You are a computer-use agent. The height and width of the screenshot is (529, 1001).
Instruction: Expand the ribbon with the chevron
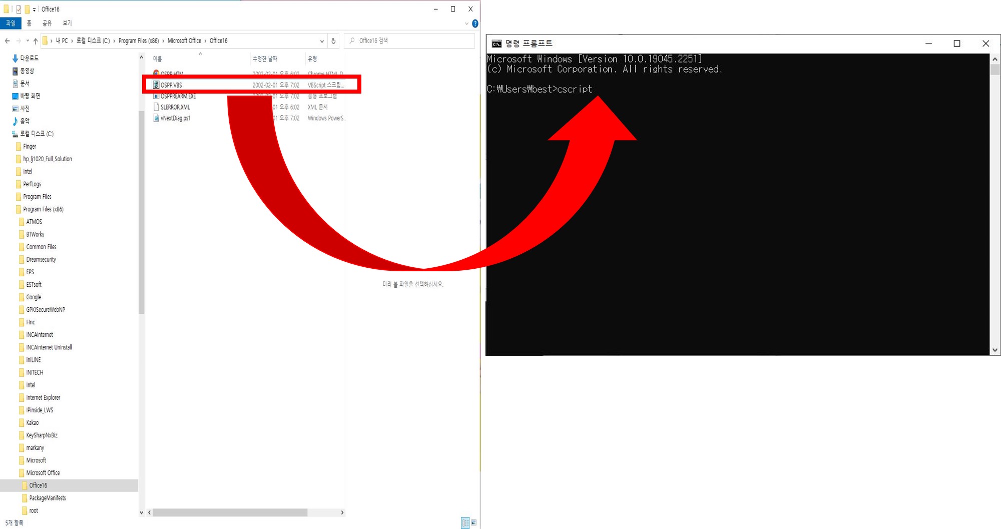[x=466, y=24]
